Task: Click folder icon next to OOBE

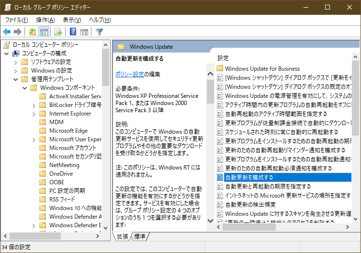Action: point(43,182)
